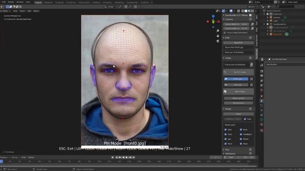Click icon button next to Focal Length
Image resolution: width=305 pixels, height=171 pixels.
252,28
